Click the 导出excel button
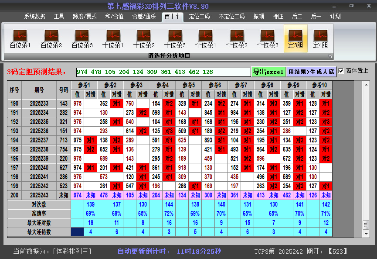The width and height of the screenshot is (377, 259). pyautogui.click(x=268, y=72)
